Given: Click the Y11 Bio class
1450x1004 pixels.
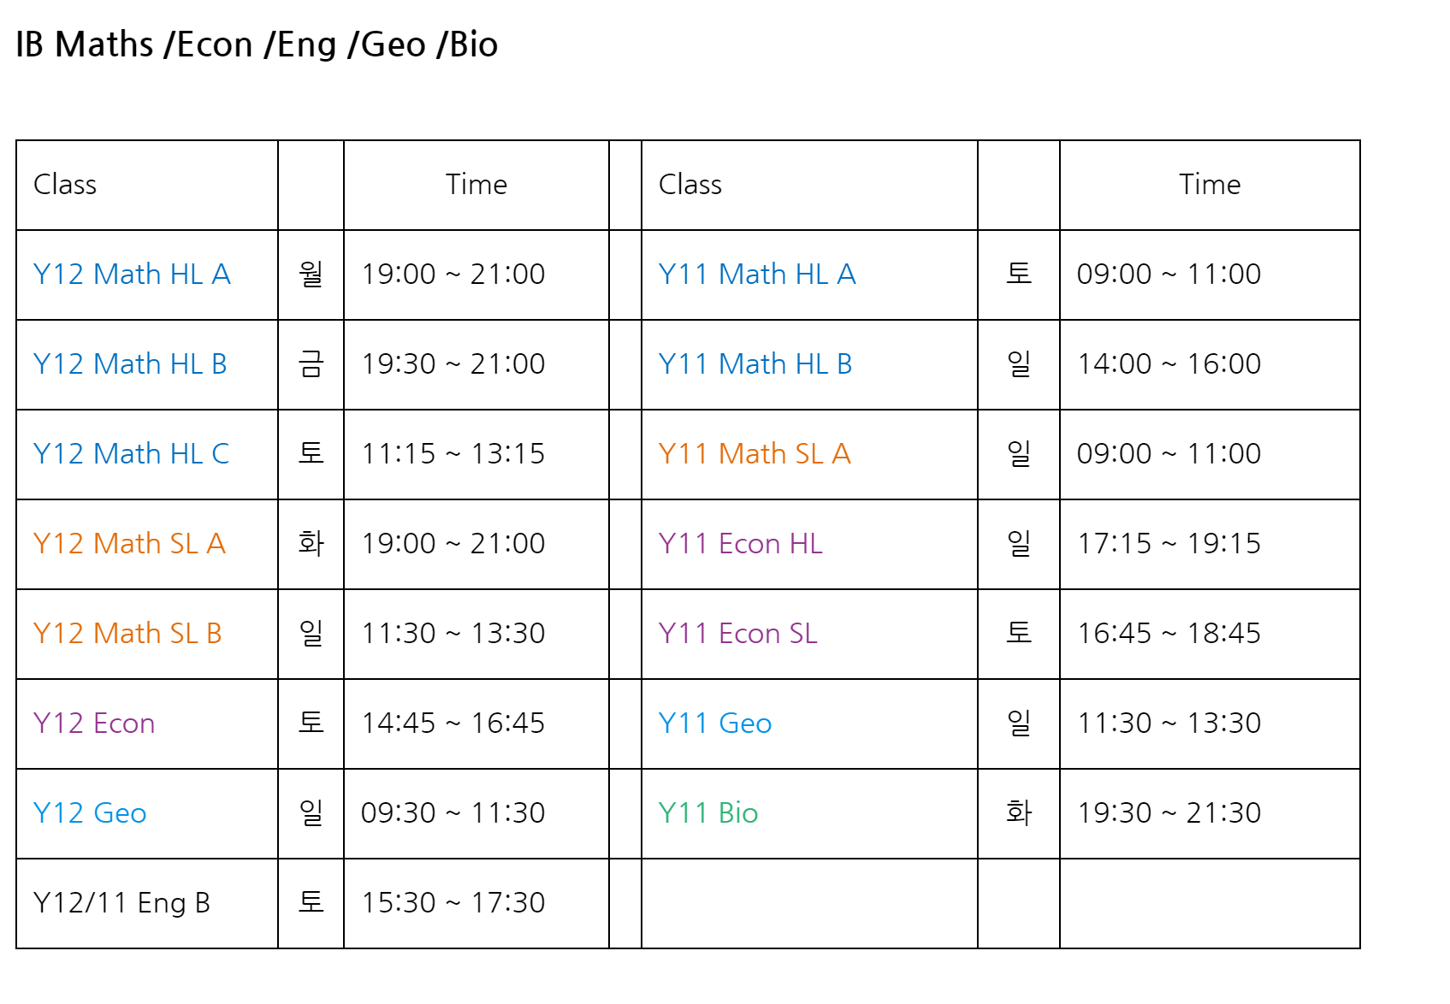Looking at the screenshot, I should tap(708, 813).
